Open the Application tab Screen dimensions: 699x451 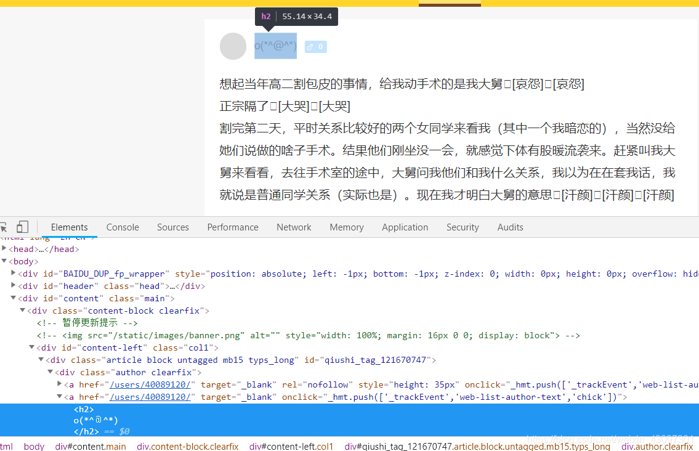point(405,227)
